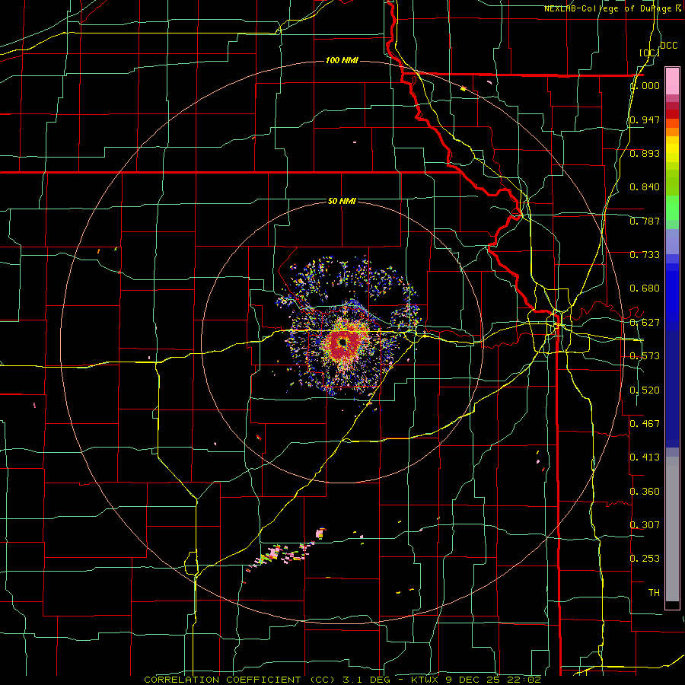Click the Correlation Coefficient KTWX caption at the bottom
The width and height of the screenshot is (685, 685).
(342, 680)
